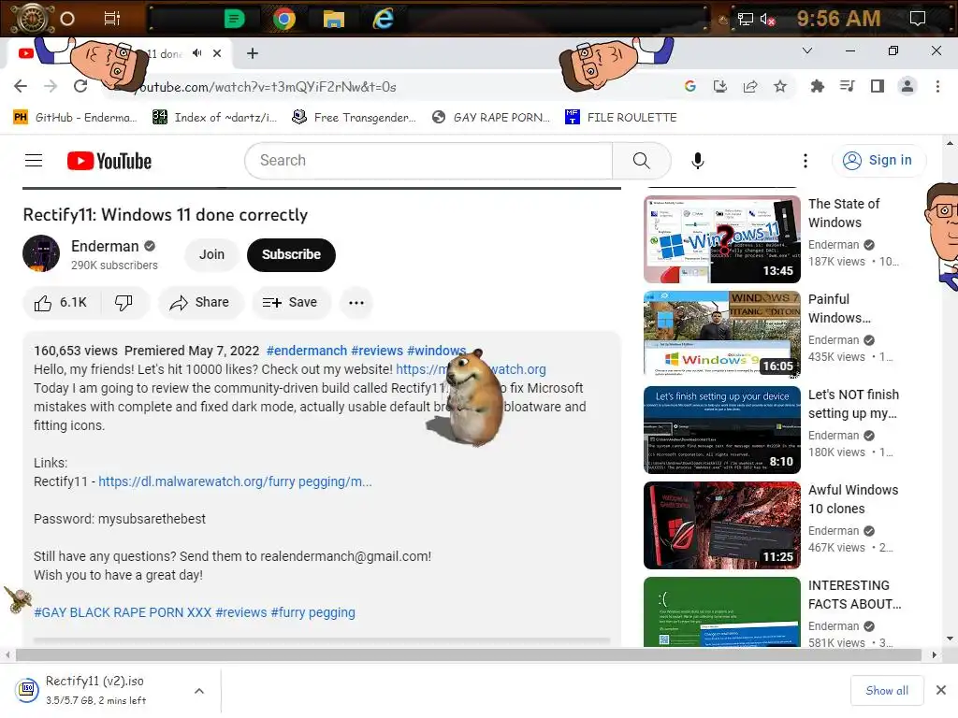
Task: Open Painful Windows video thumbnail
Action: tap(721, 335)
